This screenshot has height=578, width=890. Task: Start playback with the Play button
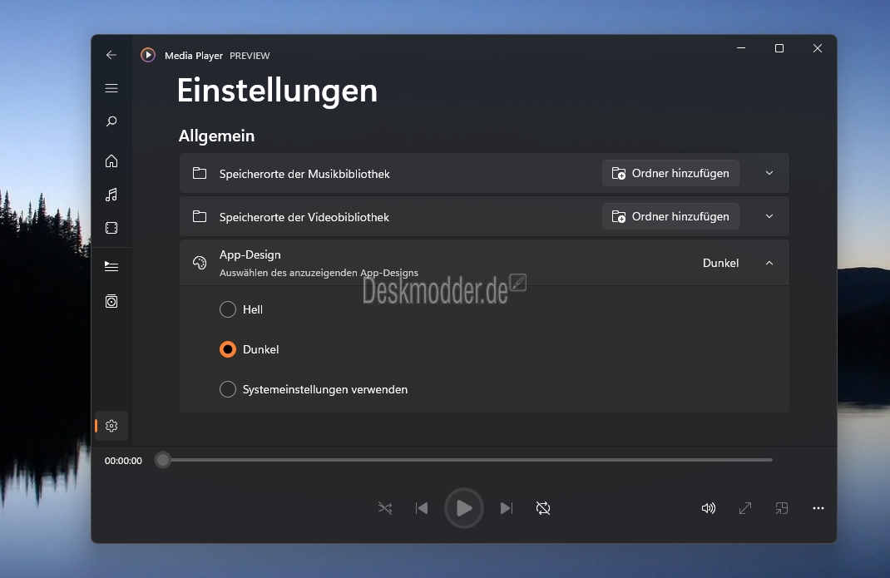pos(464,507)
